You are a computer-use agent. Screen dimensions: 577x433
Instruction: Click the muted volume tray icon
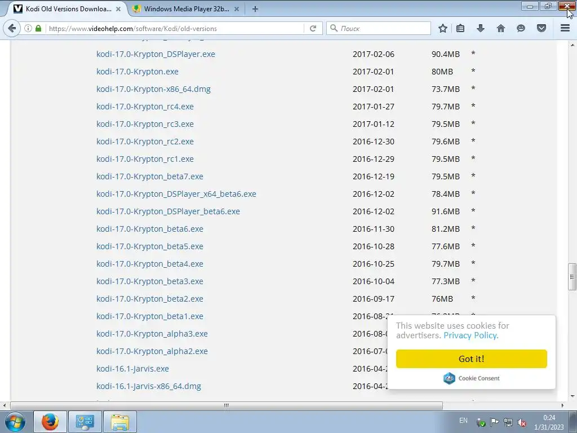tap(521, 422)
